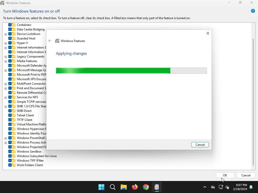This screenshot has width=258, height=193.
Task: Expand the SMB 1.0/CIFS File Sharing node
Action: click(x=6, y=107)
